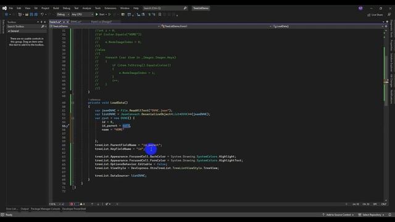Pin the Form1.cs tab
The width and height of the screenshot is (395, 222).
(x=64, y=22)
